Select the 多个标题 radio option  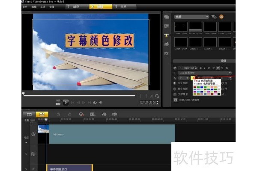click(175, 83)
